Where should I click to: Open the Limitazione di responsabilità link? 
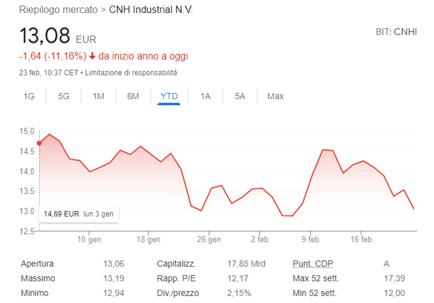point(131,73)
